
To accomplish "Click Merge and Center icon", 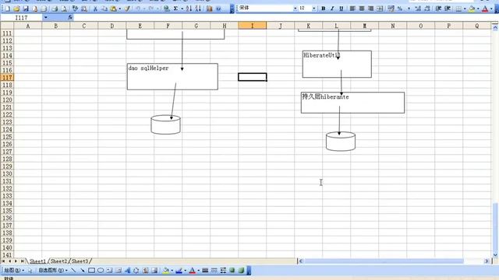I will coord(380,9).
